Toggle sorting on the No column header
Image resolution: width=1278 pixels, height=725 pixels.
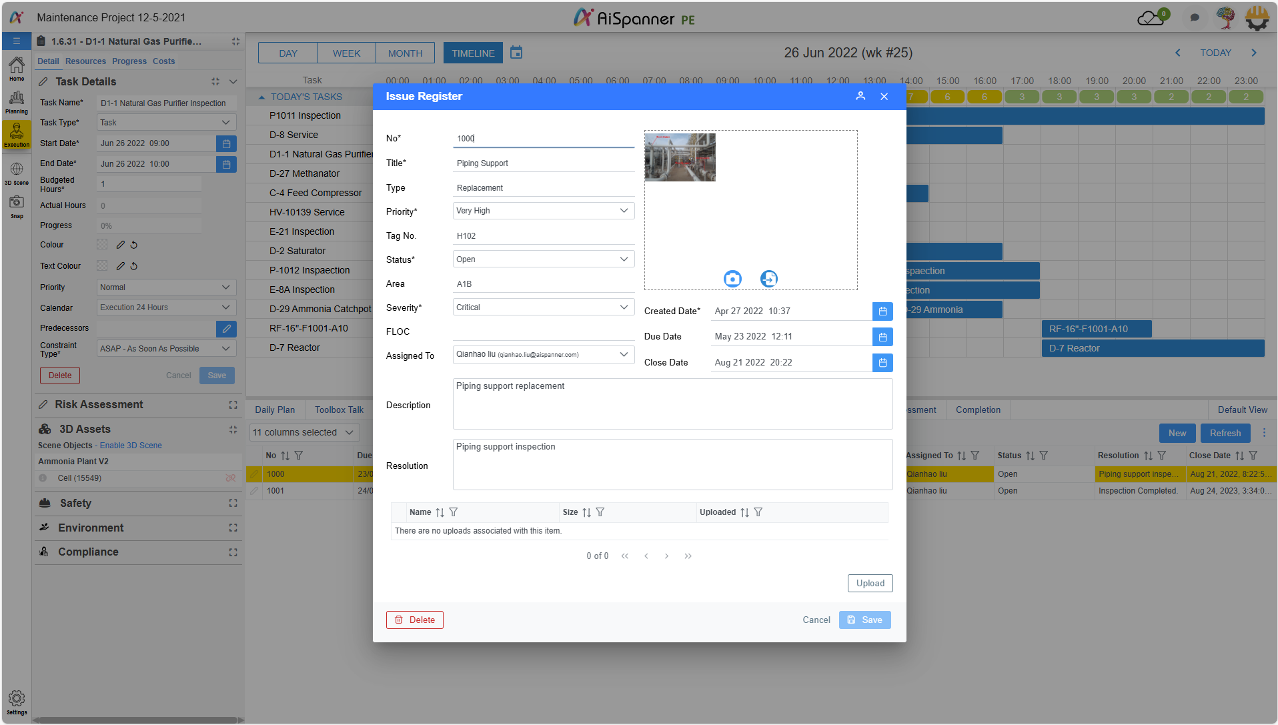point(284,455)
